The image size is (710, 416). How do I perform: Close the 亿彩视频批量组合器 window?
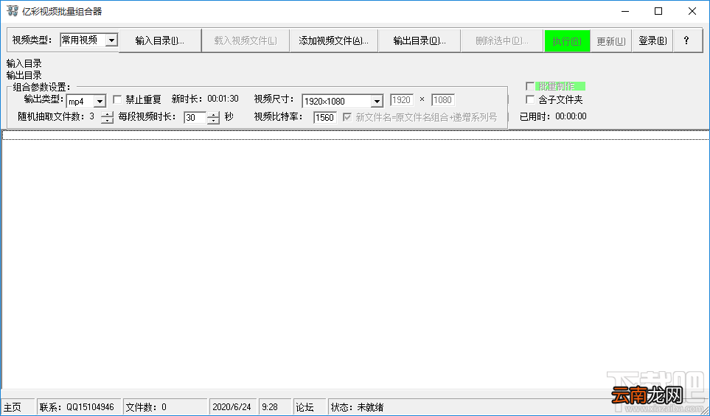click(x=692, y=11)
